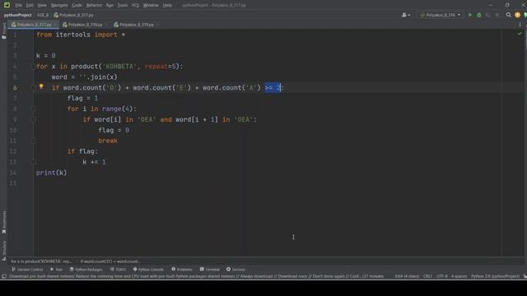Screen dimensions: 527x296
Task: Open the Python Console tool window
Action: tap(148, 270)
